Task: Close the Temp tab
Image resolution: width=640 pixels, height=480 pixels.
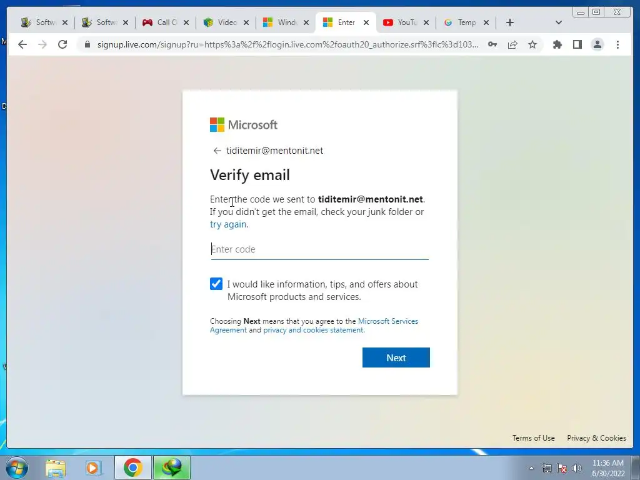Action: point(486,22)
